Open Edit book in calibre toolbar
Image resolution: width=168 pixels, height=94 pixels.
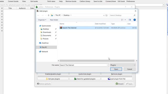pyautogui.click(x=121, y=1)
